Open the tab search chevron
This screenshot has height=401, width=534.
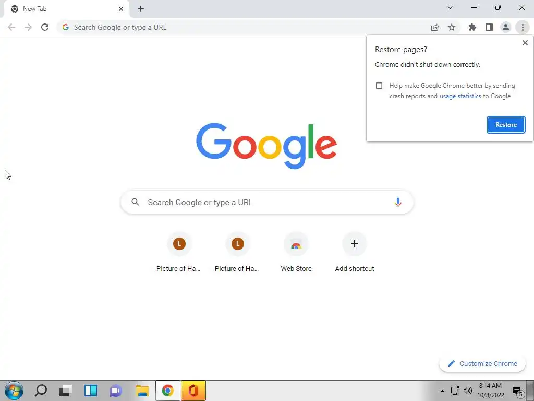point(450,7)
